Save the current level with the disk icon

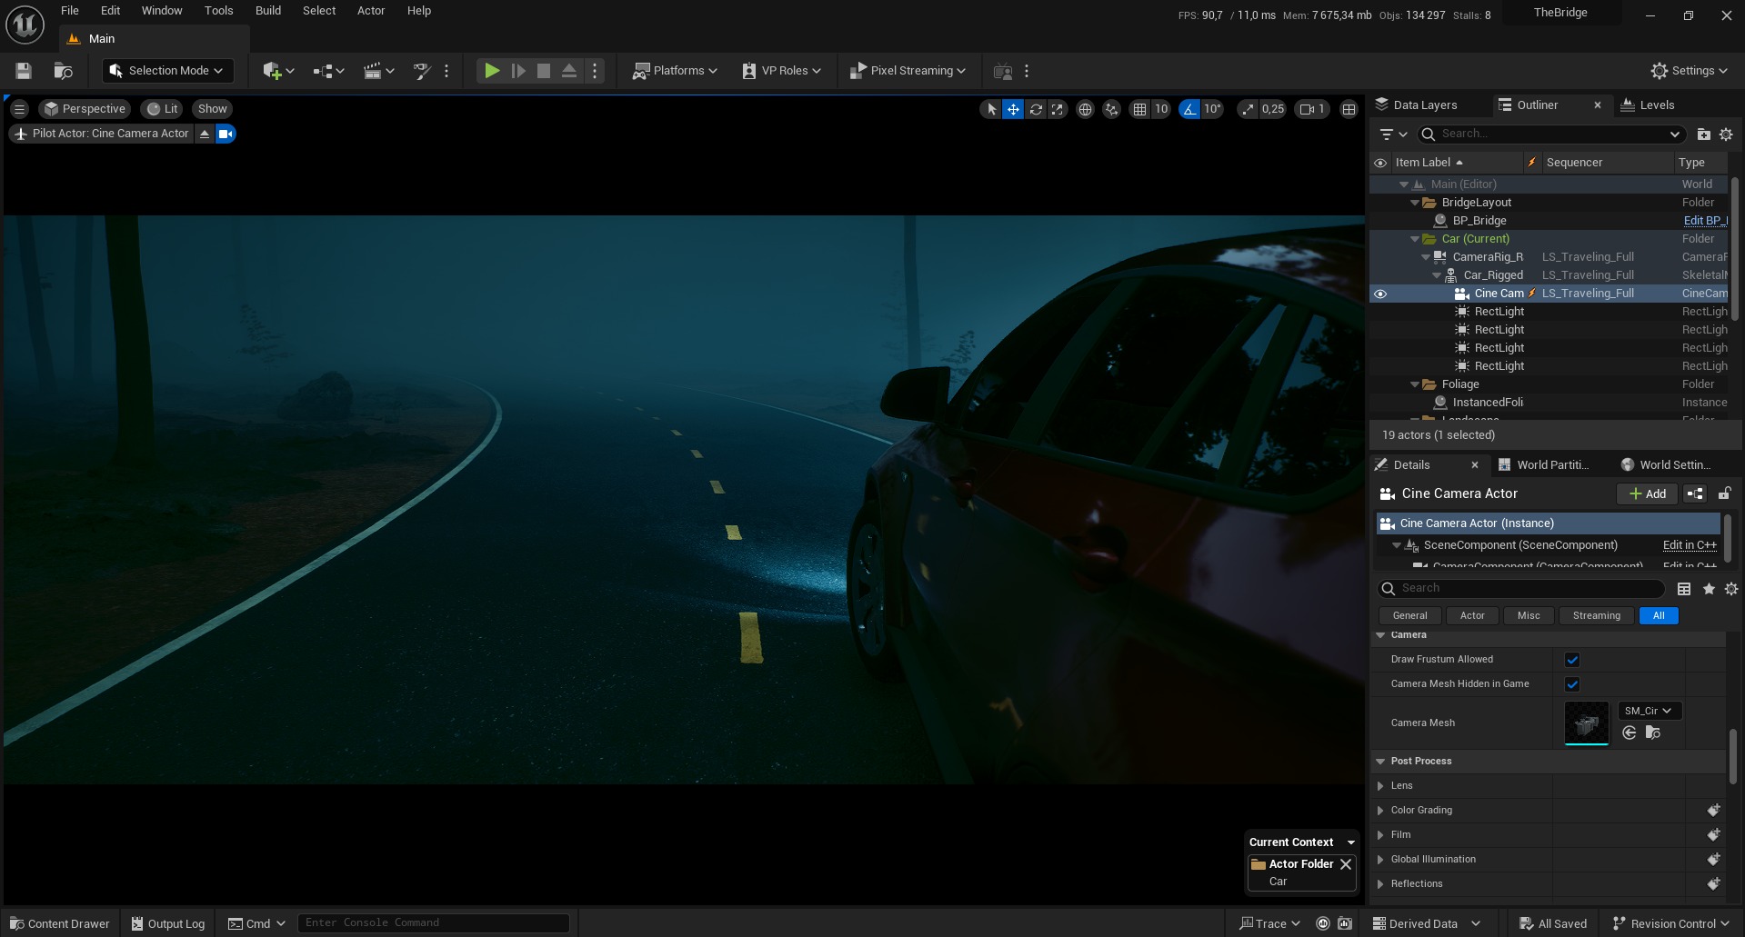pos(24,71)
